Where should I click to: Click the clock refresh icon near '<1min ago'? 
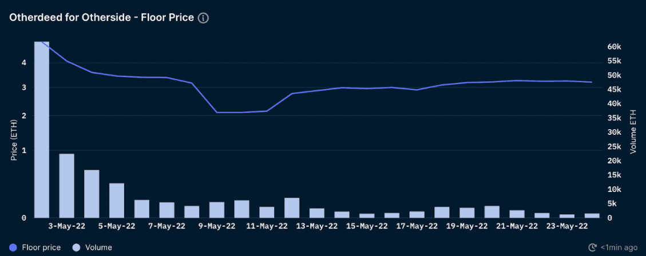coord(593,247)
